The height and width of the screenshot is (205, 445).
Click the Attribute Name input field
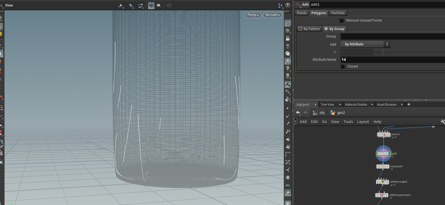(x=392, y=60)
